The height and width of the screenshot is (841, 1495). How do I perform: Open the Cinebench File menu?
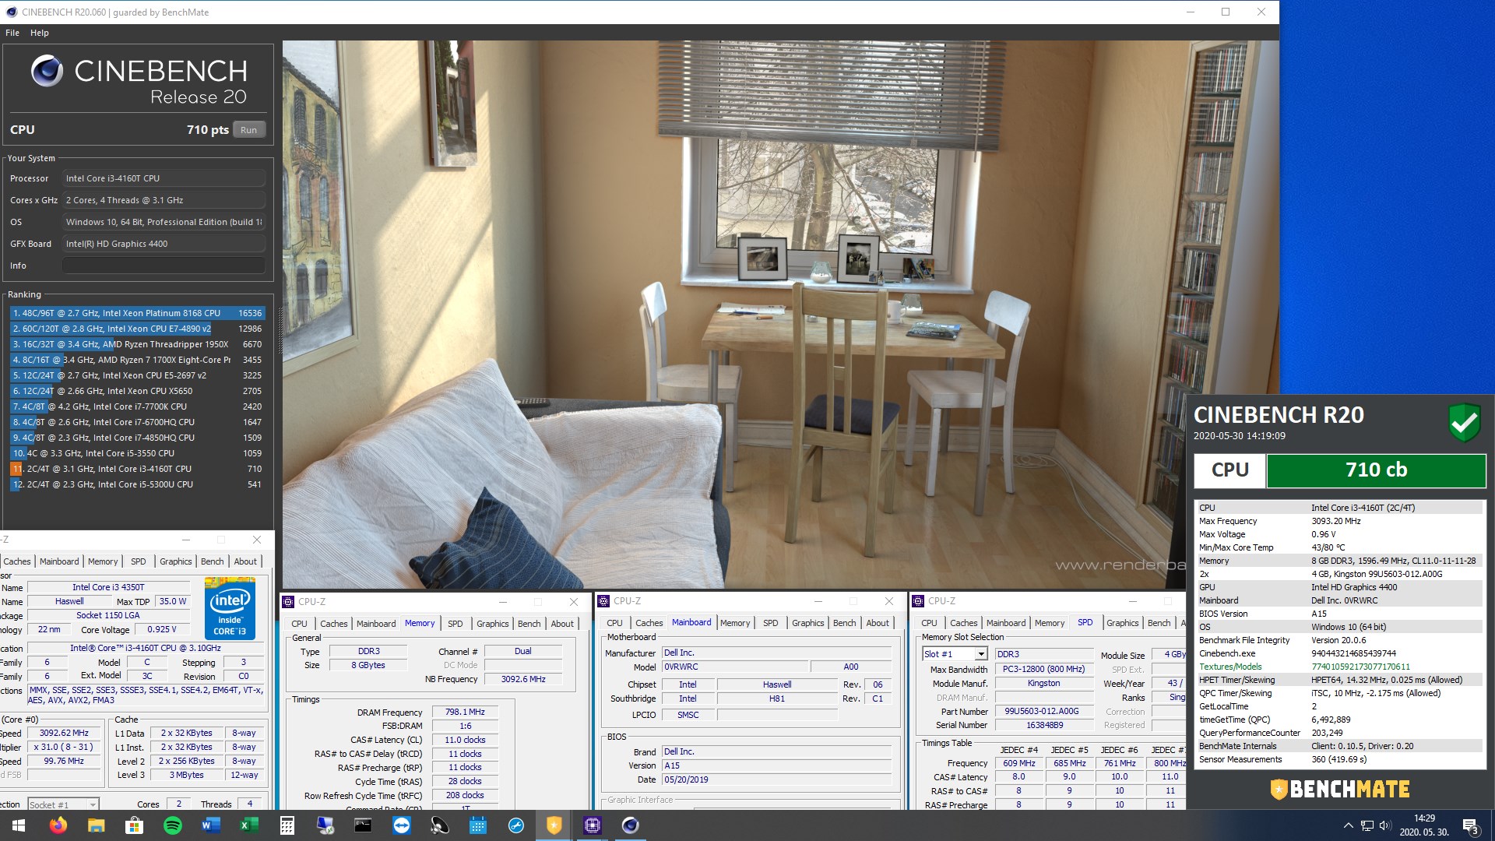coord(12,33)
